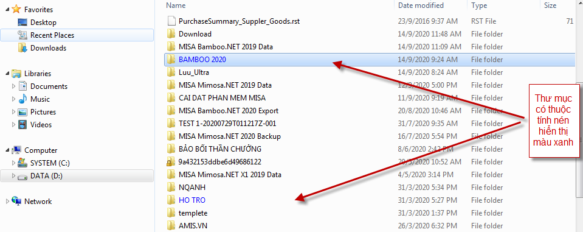Viewport: 583px width, 232px height.
Task: Click the Network icon in the navigation pane
Action: [x=16, y=201]
